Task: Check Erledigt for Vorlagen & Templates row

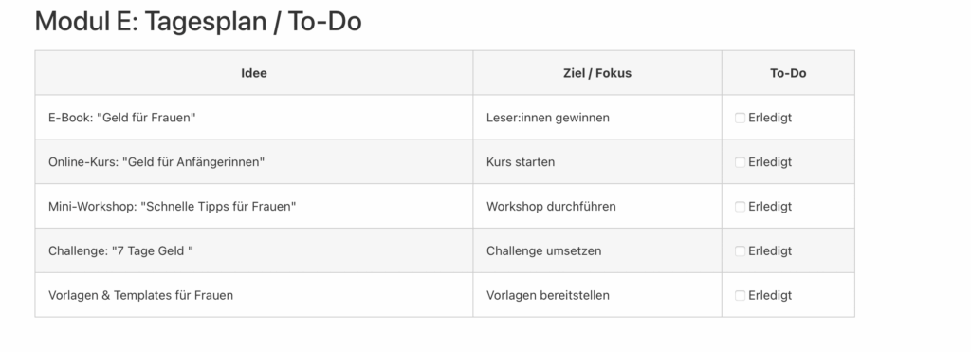Action: (740, 296)
